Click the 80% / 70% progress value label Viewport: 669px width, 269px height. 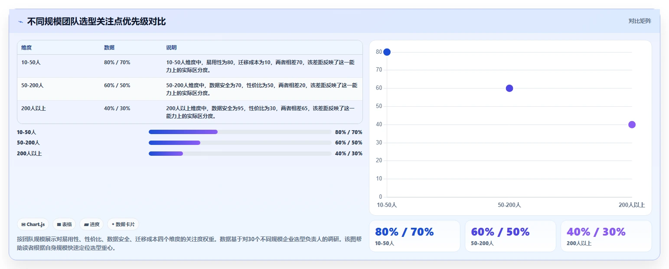[349, 132]
